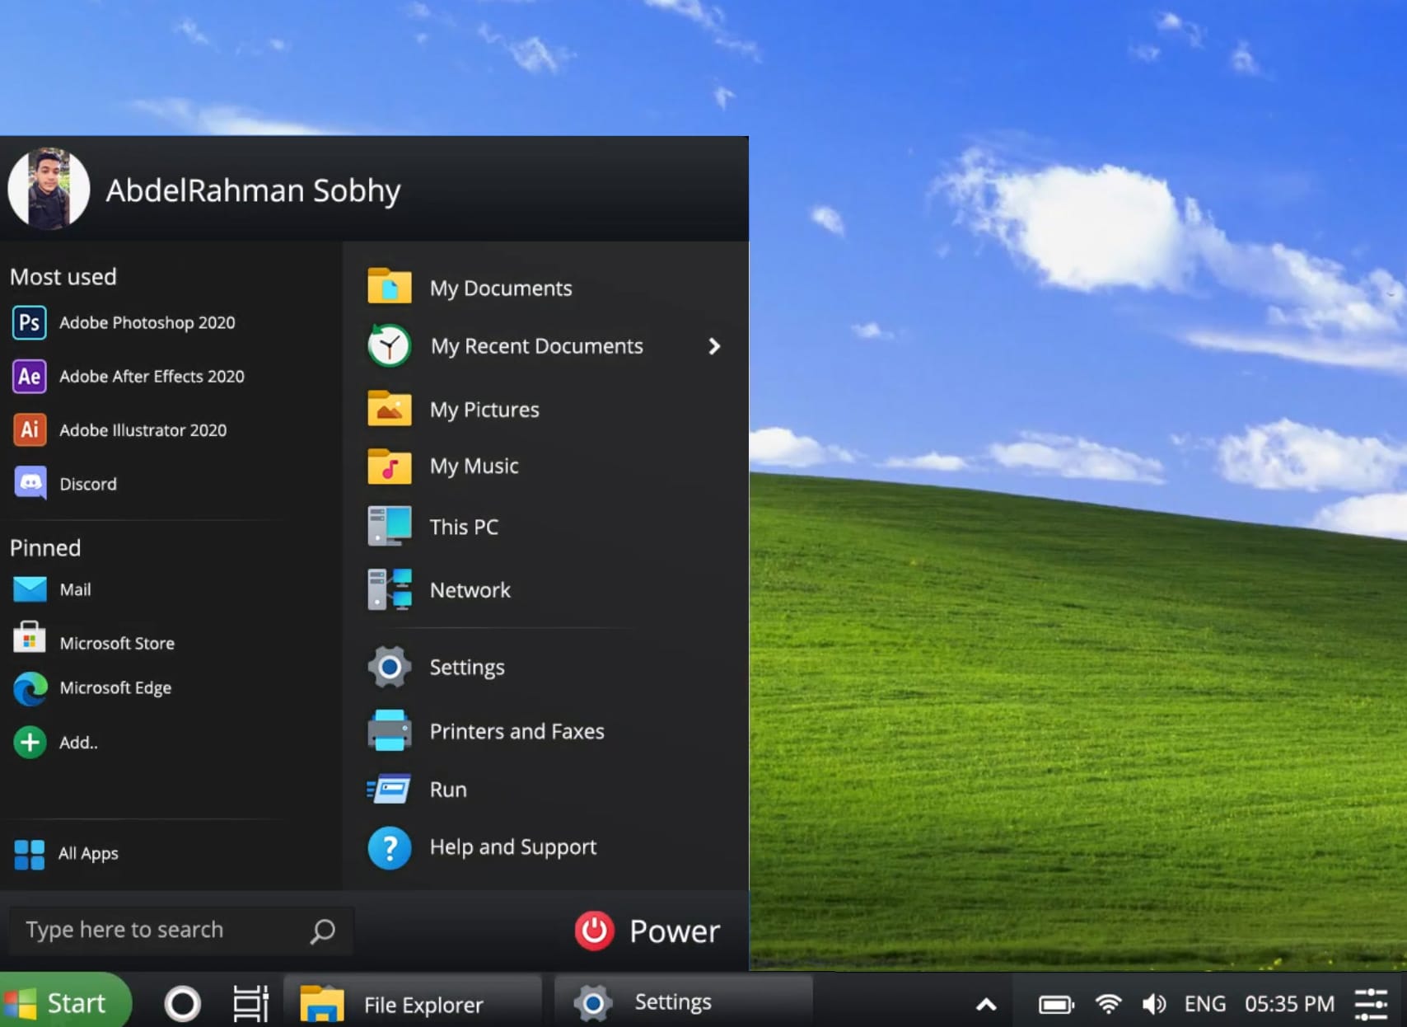1407x1027 pixels.
Task: Select My Documents menu entry text
Action: (501, 288)
